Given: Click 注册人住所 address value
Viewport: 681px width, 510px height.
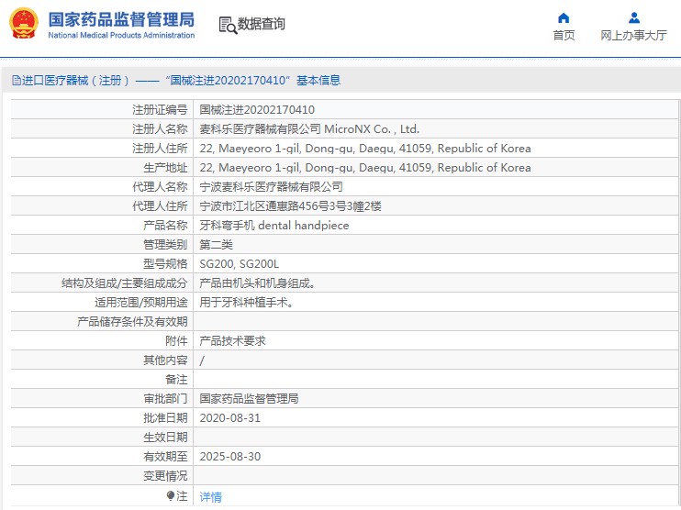Looking at the screenshot, I should pos(365,149).
